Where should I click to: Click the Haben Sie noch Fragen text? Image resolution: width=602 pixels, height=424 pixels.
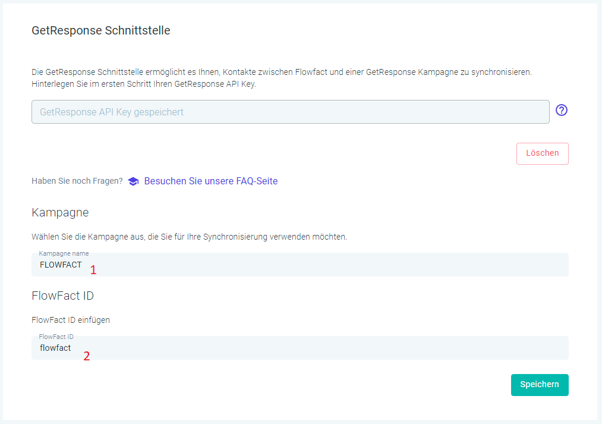[x=77, y=181]
